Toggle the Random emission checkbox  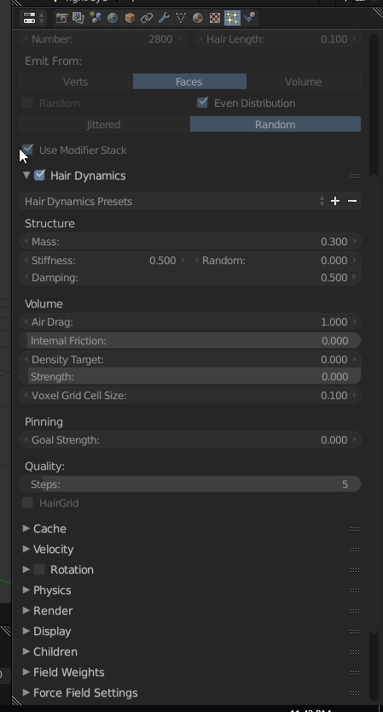(x=27, y=103)
